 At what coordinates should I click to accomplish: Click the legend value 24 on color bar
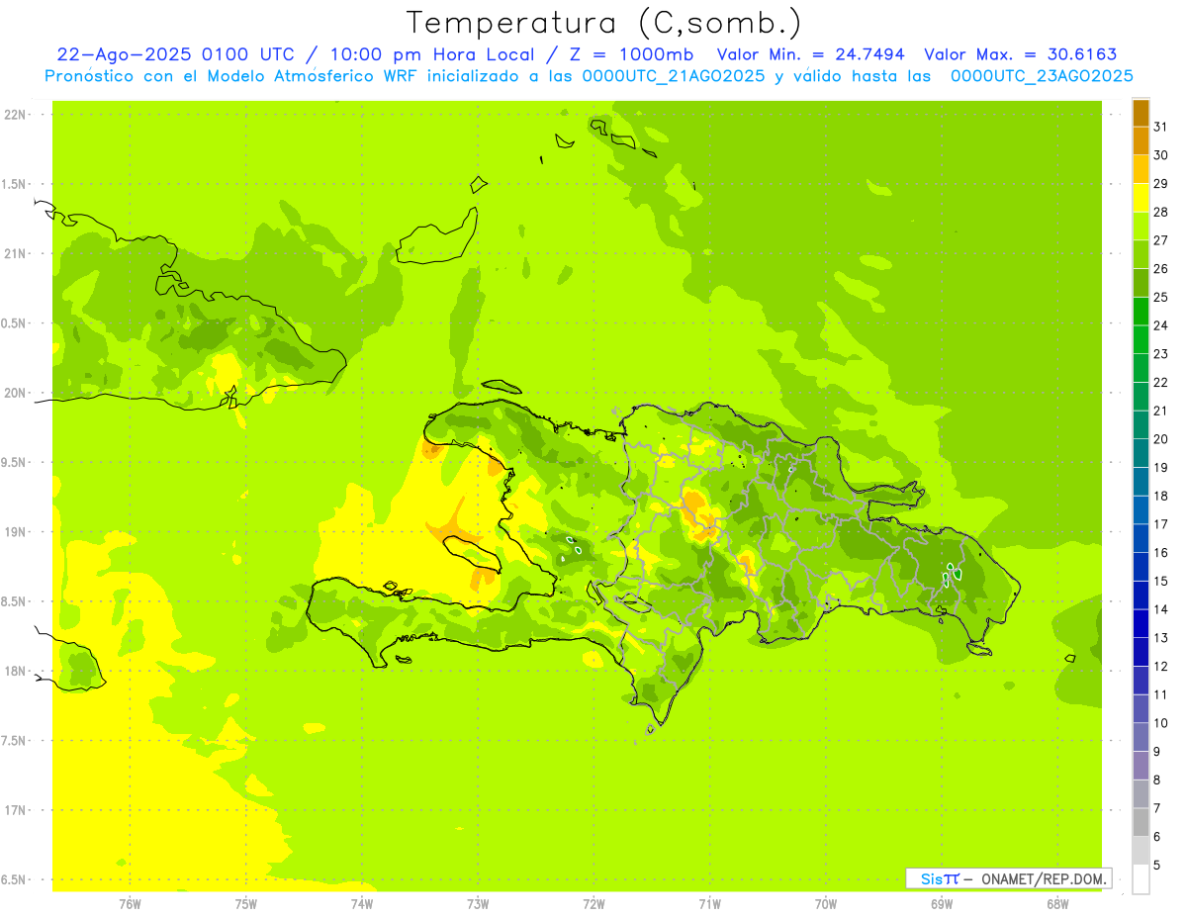click(1160, 325)
